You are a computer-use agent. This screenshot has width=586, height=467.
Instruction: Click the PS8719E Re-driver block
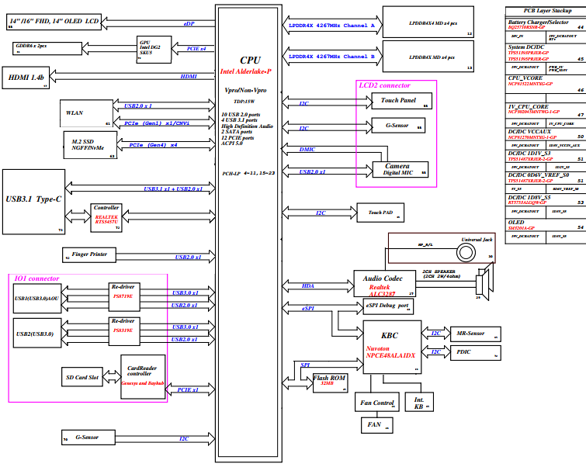coord(124,297)
